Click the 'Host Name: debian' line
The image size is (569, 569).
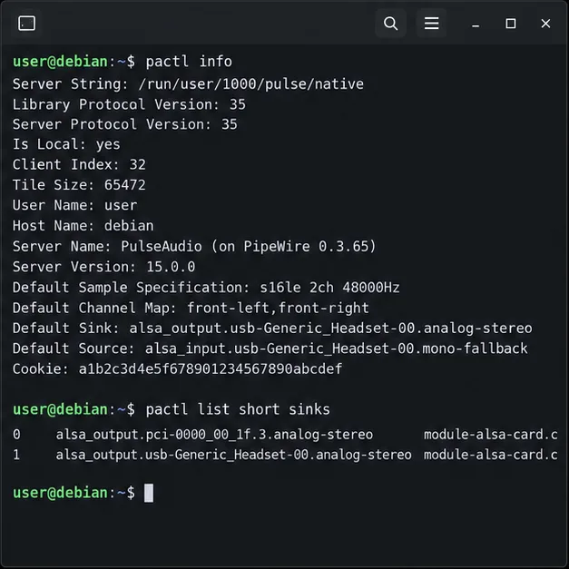pos(83,226)
